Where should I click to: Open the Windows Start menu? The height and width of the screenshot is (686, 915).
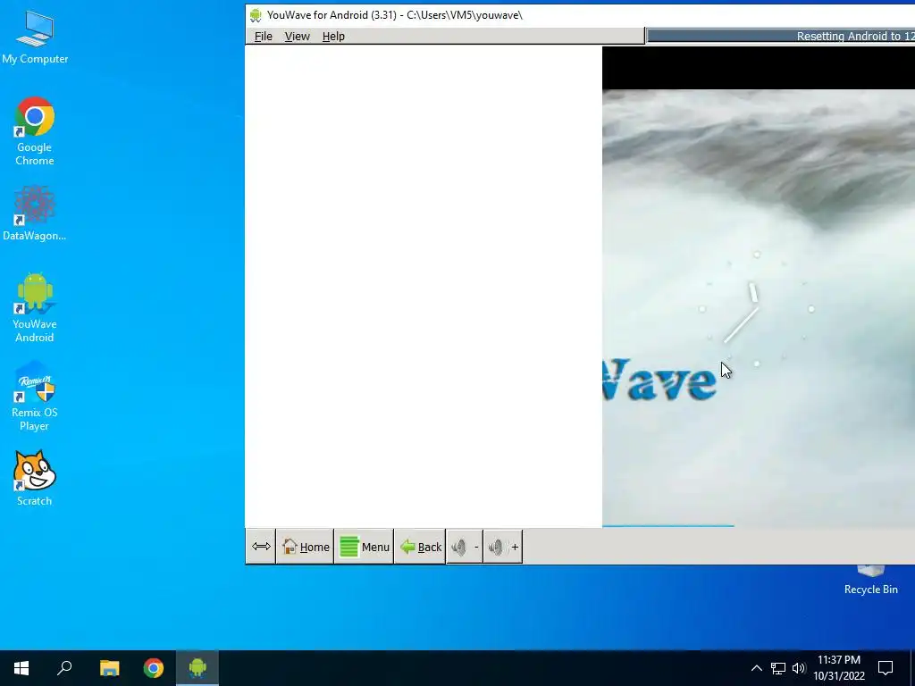pos(21,668)
